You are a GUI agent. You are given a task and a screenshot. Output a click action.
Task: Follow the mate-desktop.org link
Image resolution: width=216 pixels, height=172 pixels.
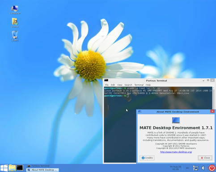click(176, 152)
